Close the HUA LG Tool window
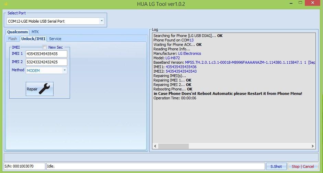This screenshot has height=173, width=323. [312, 3]
